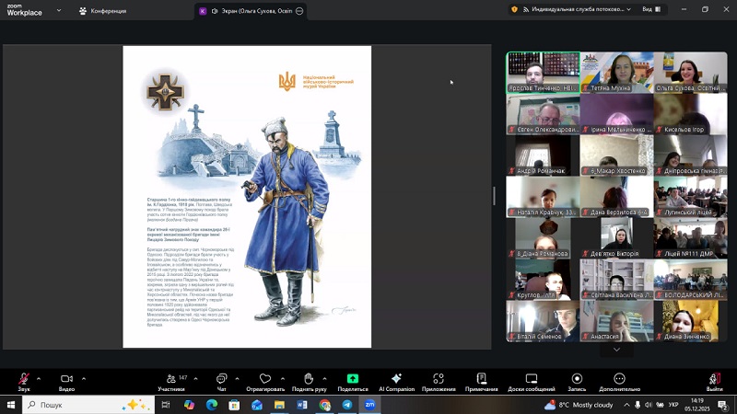The image size is (737, 414).
Task: Expand video options arrow next to Видео
Action: click(84, 378)
